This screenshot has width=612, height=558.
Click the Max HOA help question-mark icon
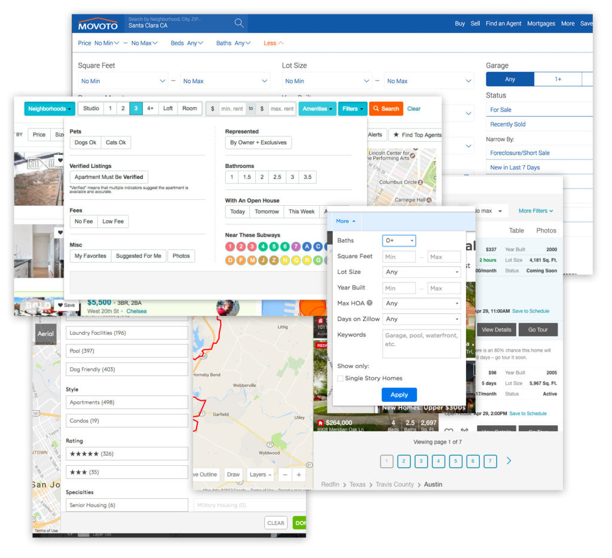369,303
